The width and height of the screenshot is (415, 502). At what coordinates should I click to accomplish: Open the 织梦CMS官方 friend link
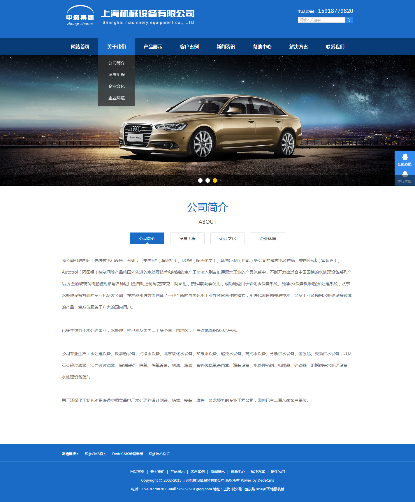click(x=96, y=454)
